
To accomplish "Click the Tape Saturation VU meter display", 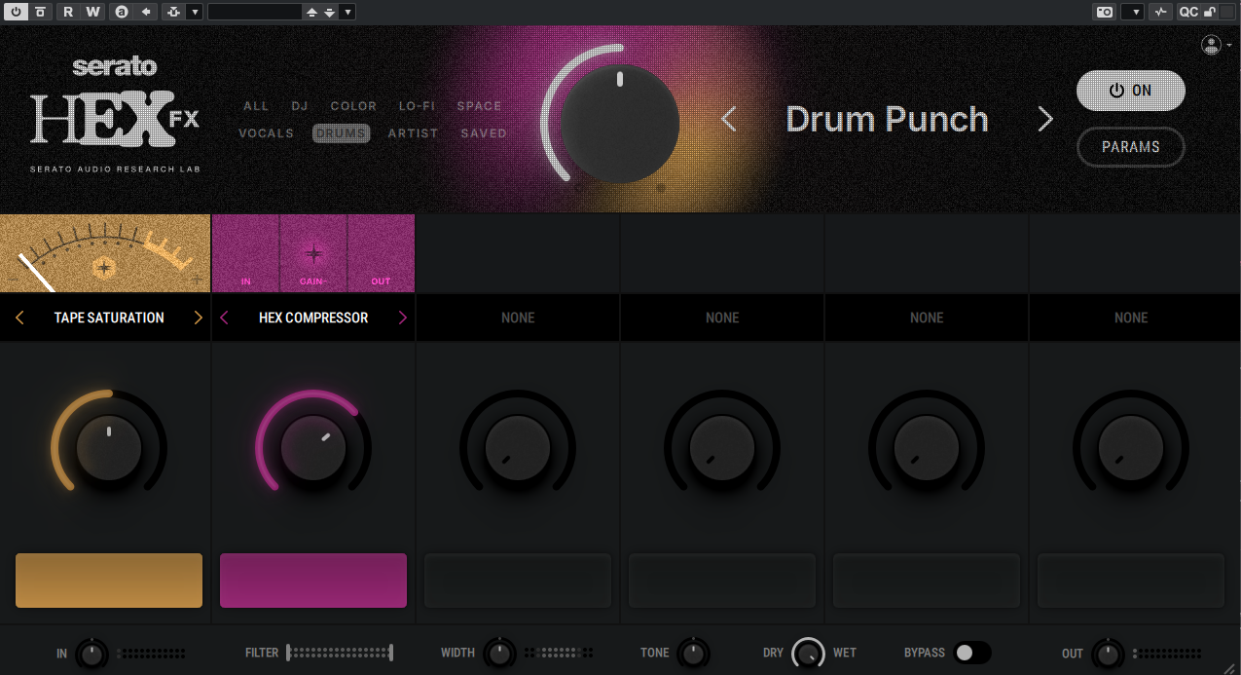I will 105,253.
